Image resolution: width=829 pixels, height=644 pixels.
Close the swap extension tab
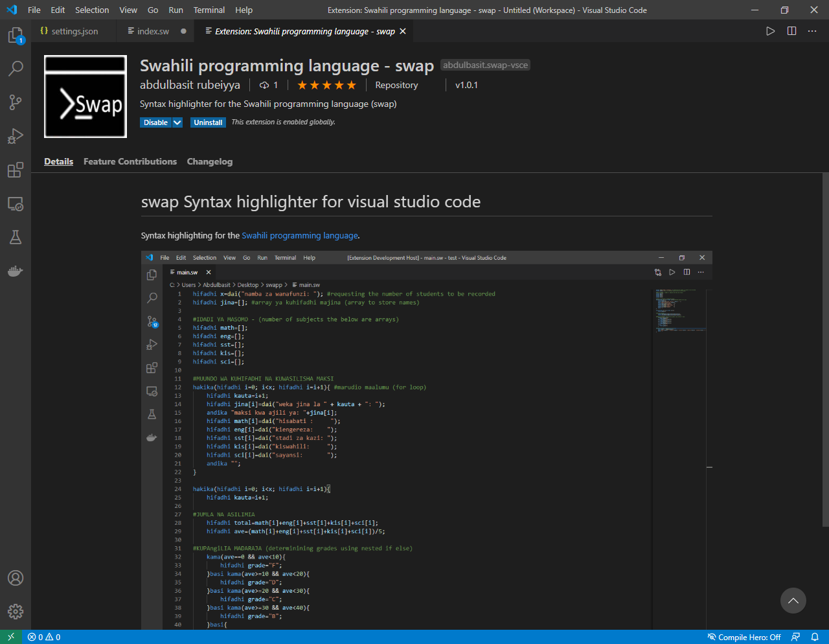click(403, 31)
